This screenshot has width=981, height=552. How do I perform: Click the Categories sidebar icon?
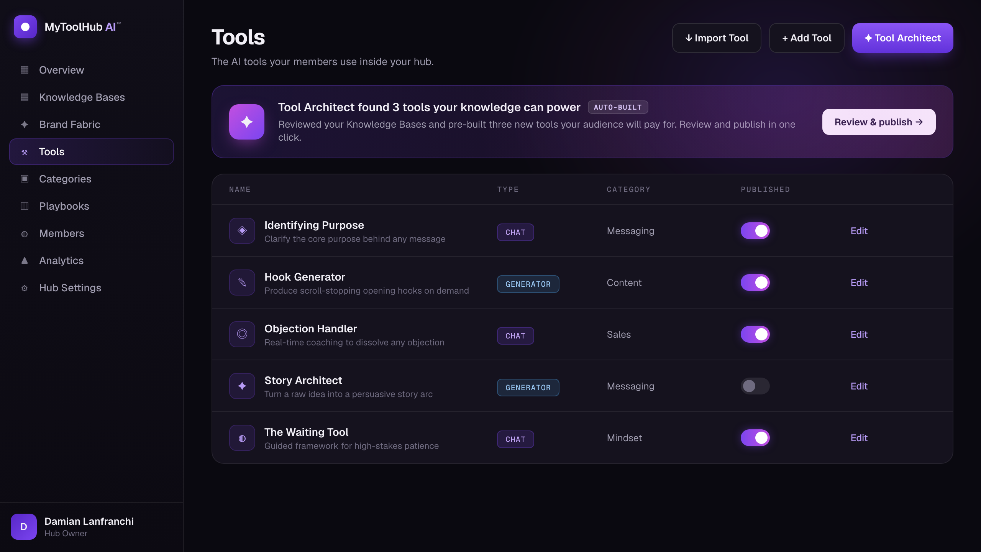tap(25, 179)
